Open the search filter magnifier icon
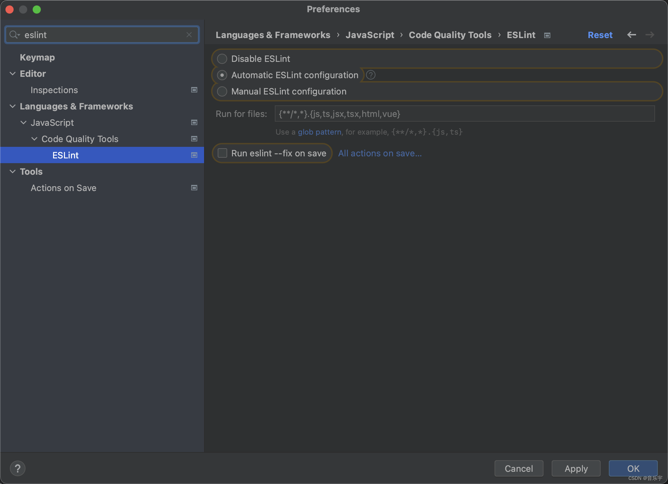Viewport: 668px width, 484px height. (14, 35)
